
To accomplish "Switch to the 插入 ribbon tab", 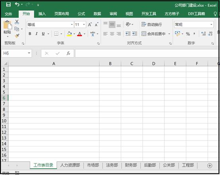I will [x=42, y=14].
